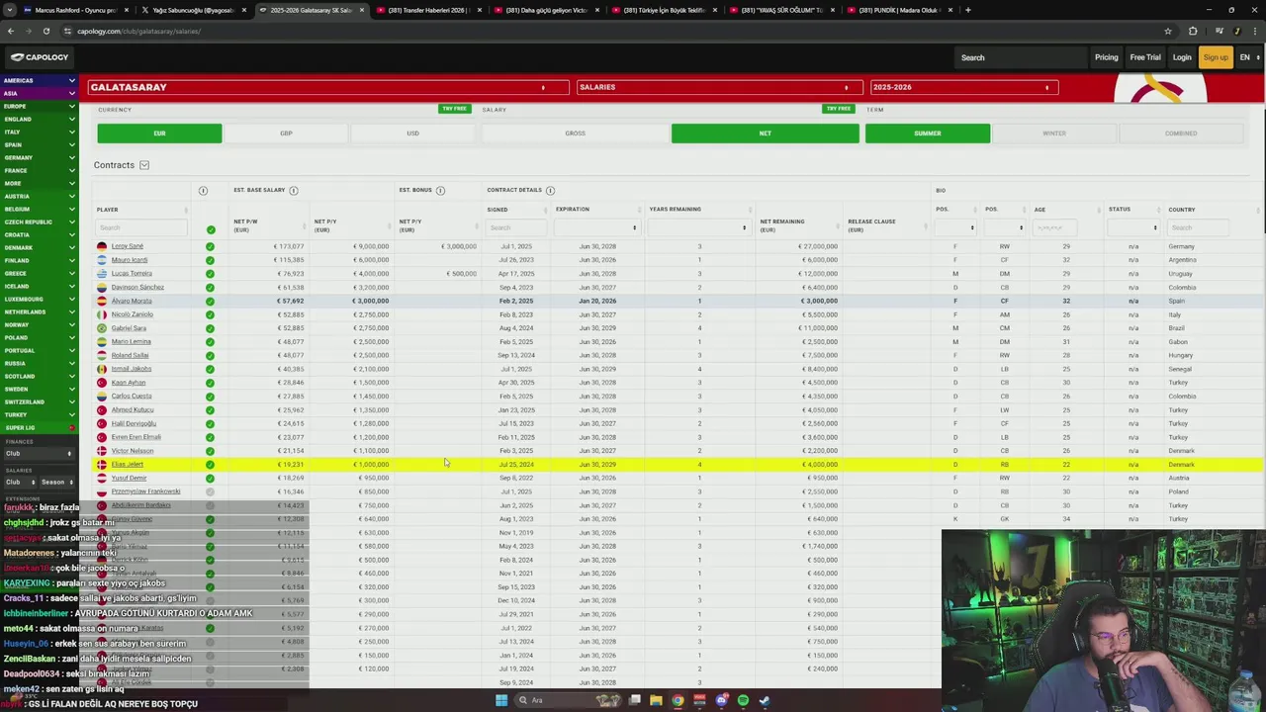The height and width of the screenshot is (712, 1266).
Task: Expand AMERICAS region in sidebar
Action: (38, 80)
